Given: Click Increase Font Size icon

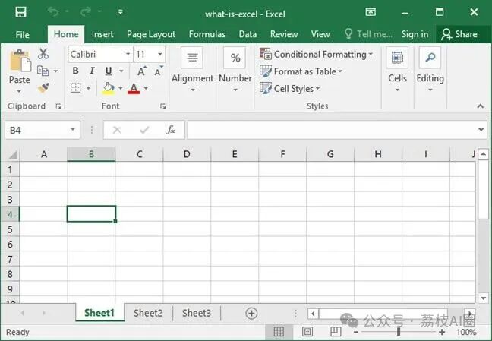Looking at the screenshot, I should pyautogui.click(x=142, y=71).
